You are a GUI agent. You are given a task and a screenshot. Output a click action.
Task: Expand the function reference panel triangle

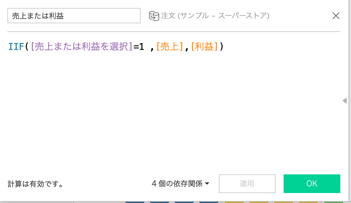(345, 101)
